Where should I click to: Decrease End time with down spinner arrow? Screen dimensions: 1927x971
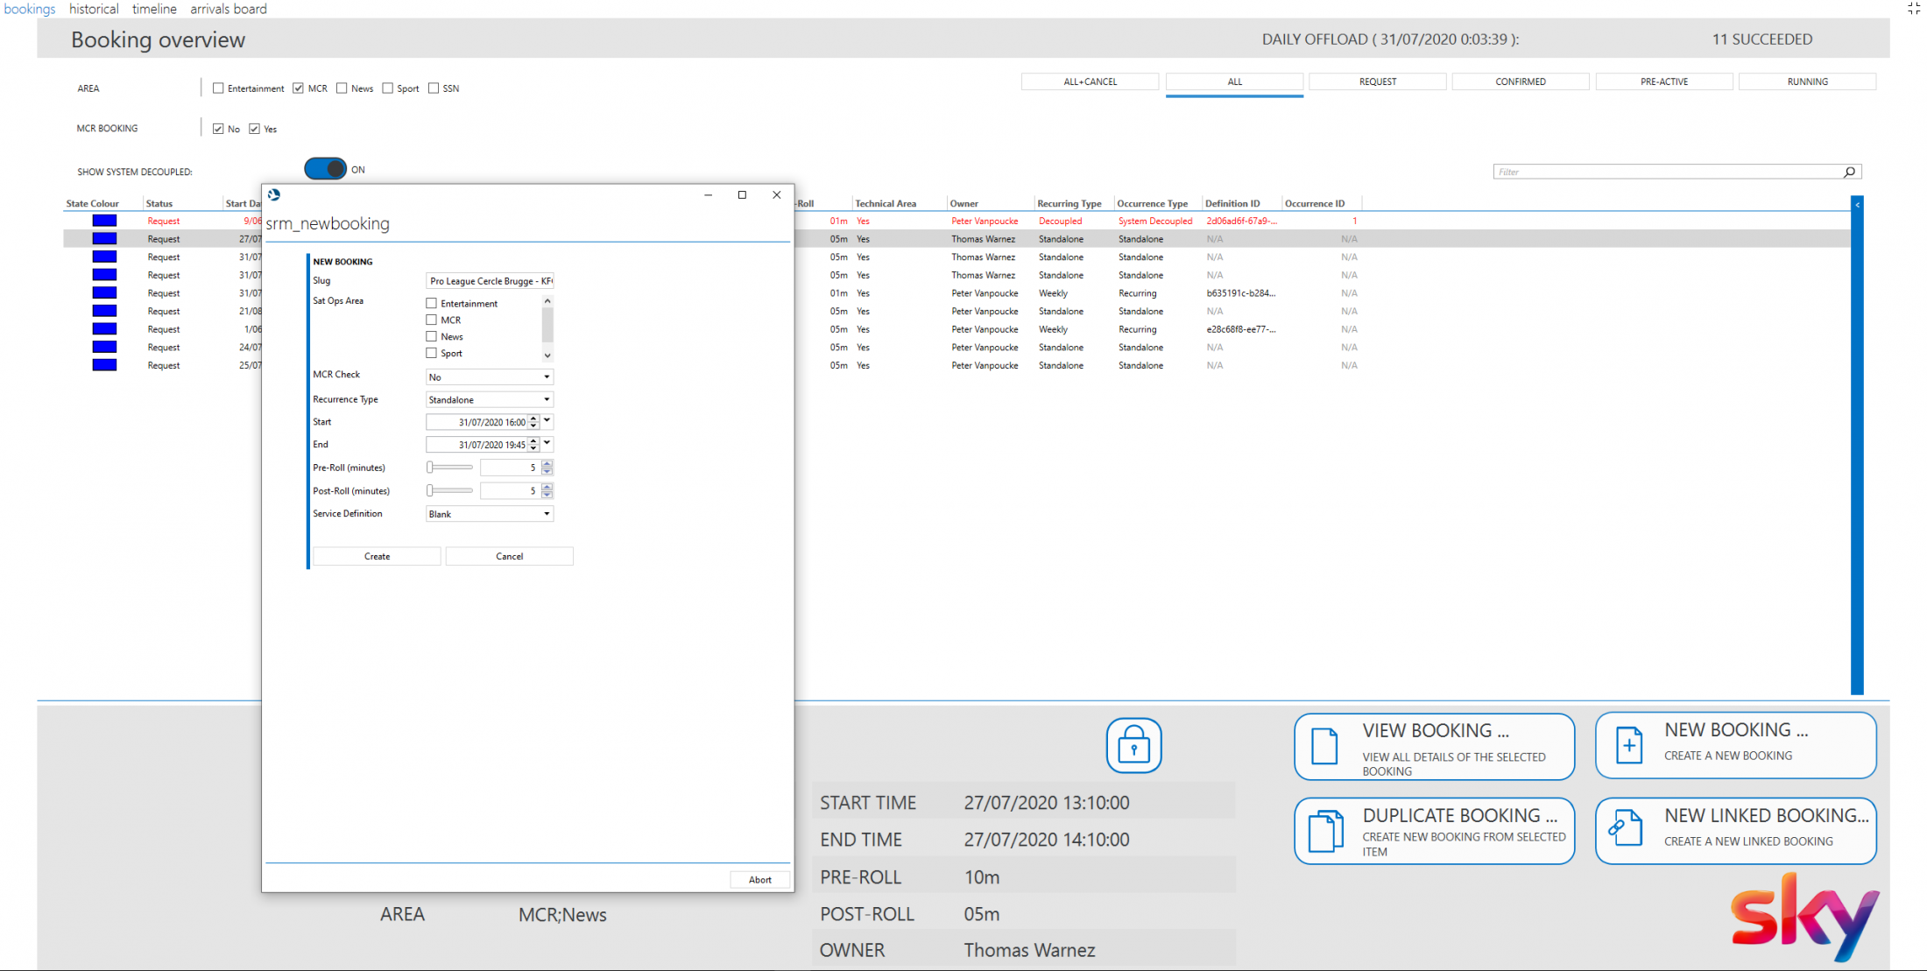[x=533, y=448]
